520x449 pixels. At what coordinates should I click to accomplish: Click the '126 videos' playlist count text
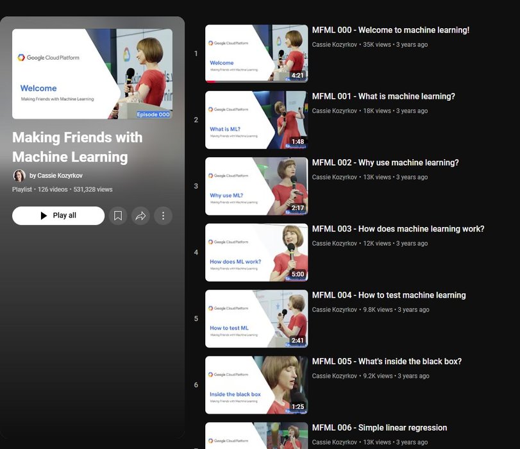click(x=53, y=189)
